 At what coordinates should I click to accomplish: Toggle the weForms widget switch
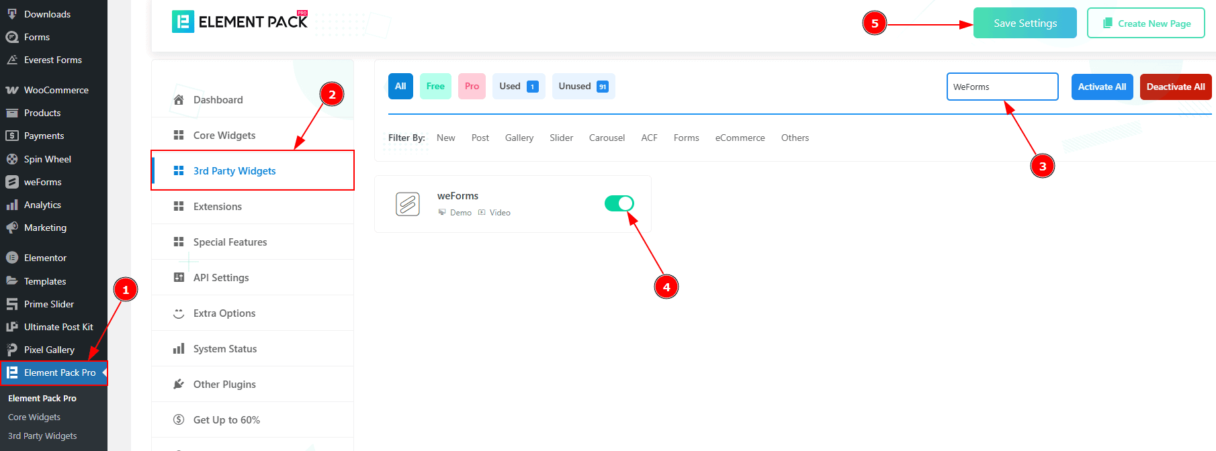619,203
